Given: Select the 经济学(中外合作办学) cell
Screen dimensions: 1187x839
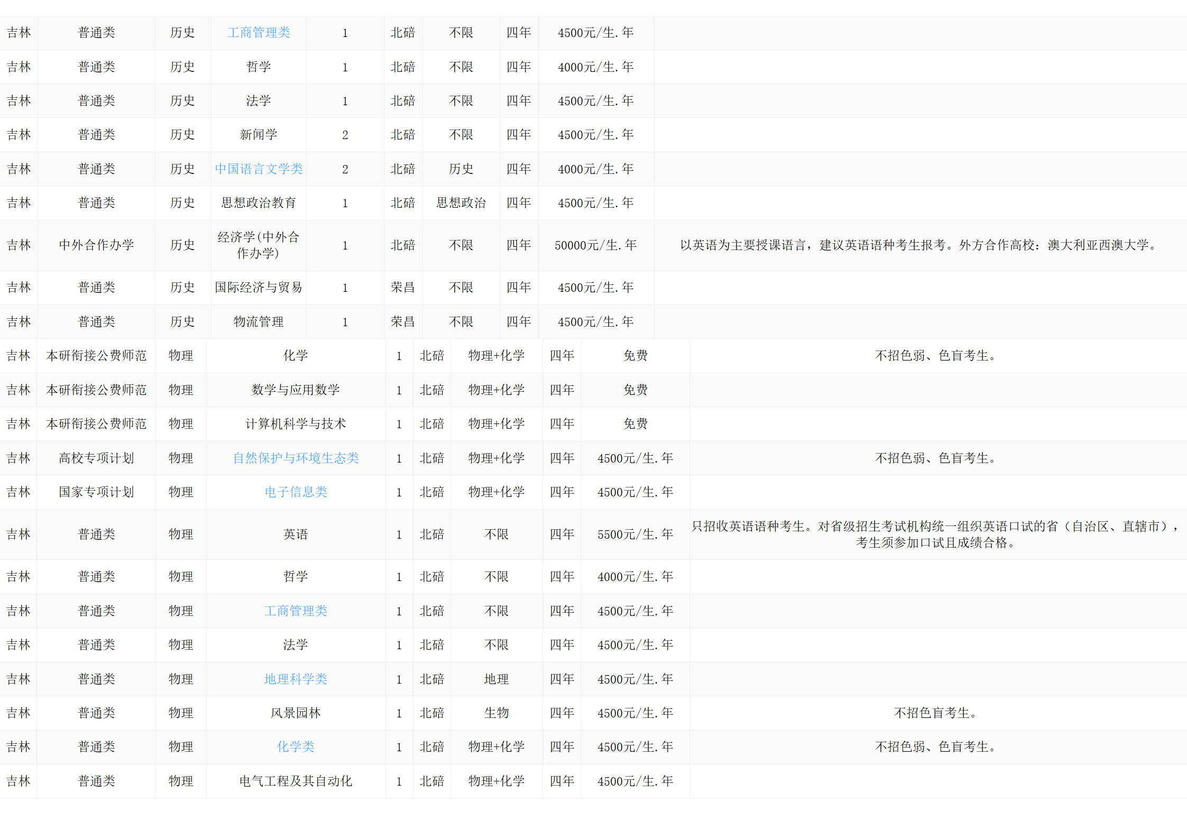Looking at the screenshot, I should pyautogui.click(x=259, y=245).
